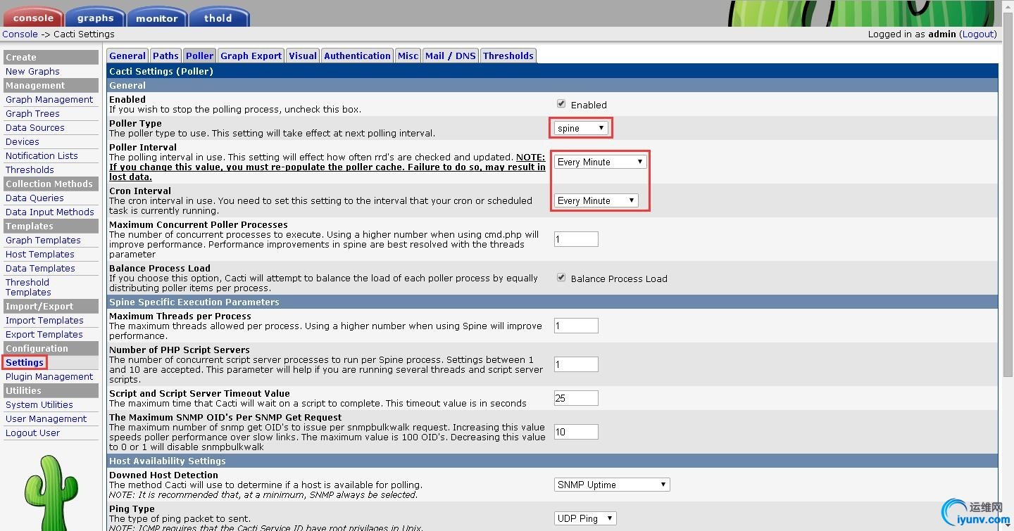The height and width of the screenshot is (531, 1014).
Task: Click the Script Server Timeout Value field
Action: click(x=576, y=398)
